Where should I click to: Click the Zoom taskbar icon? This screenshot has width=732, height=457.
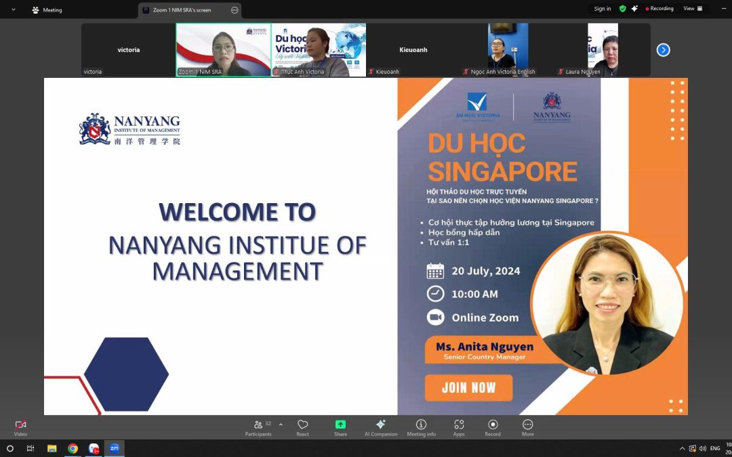[115, 448]
